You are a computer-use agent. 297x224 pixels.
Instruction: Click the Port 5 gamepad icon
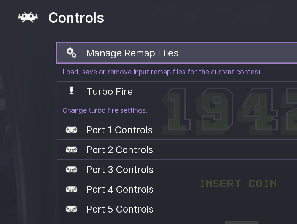71,209
